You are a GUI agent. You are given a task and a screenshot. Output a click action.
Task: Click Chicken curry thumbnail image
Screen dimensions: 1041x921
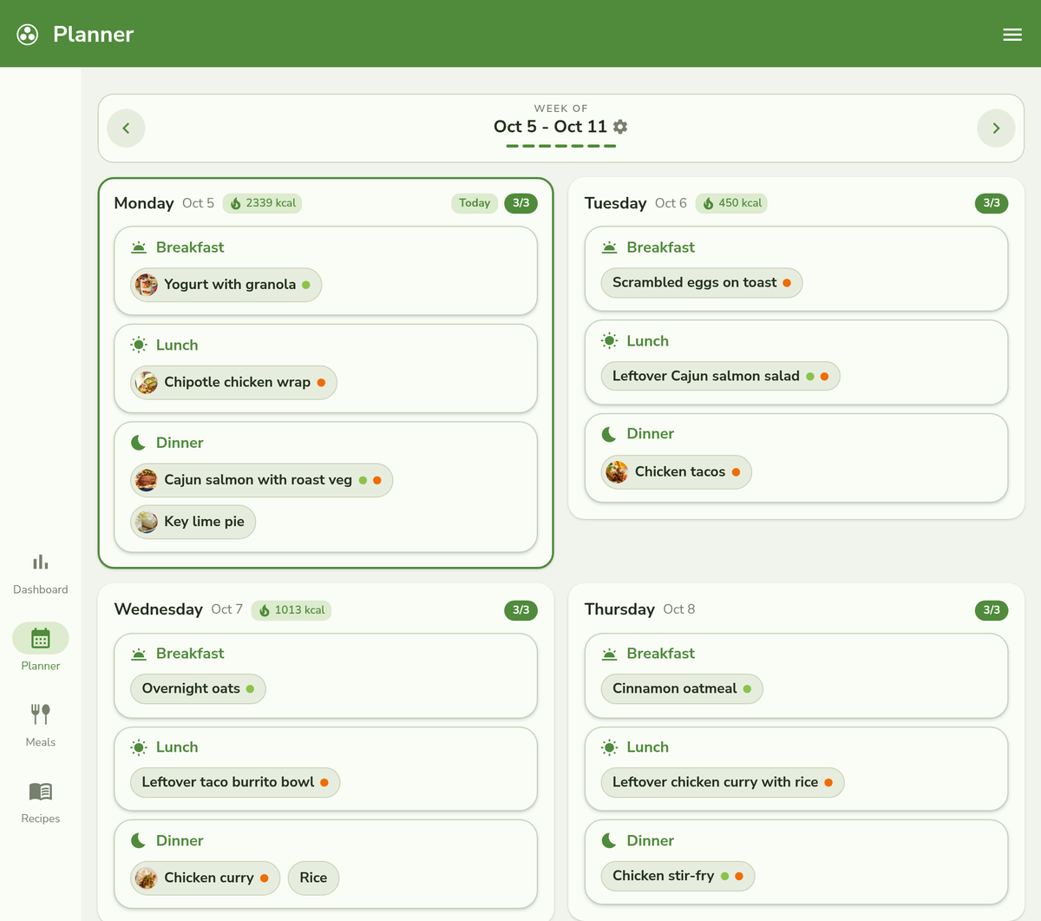pos(147,878)
